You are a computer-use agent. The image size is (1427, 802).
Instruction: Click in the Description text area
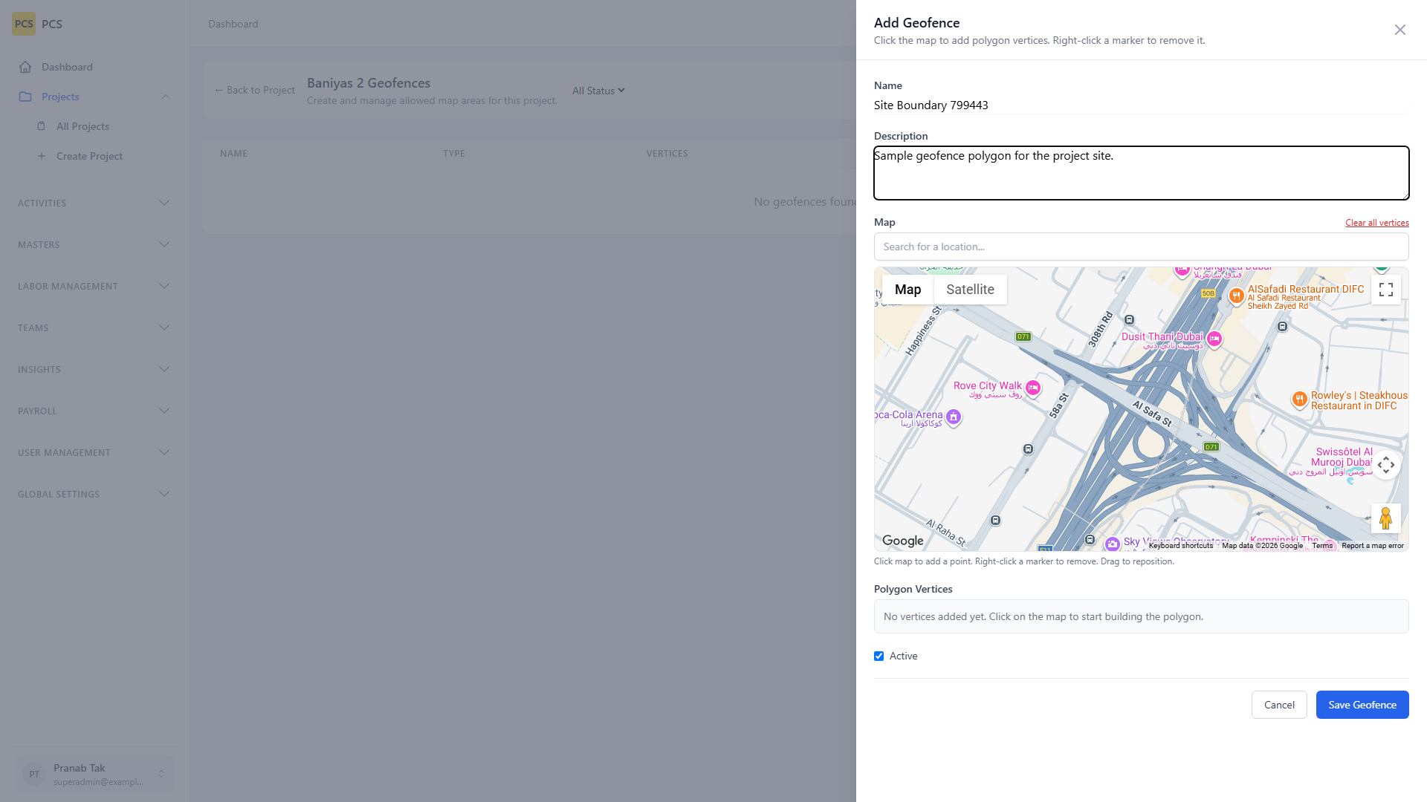coord(1141,173)
